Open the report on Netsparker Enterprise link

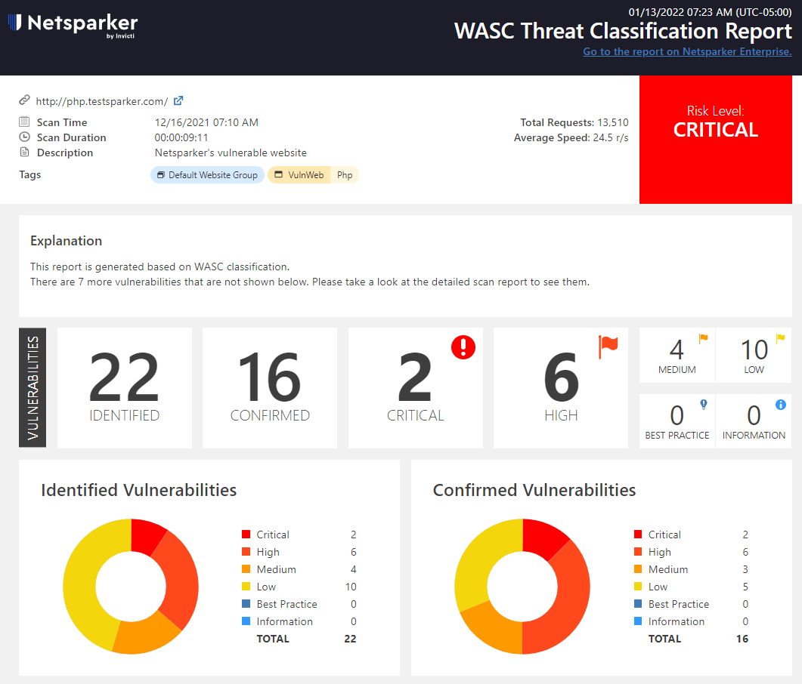(687, 51)
